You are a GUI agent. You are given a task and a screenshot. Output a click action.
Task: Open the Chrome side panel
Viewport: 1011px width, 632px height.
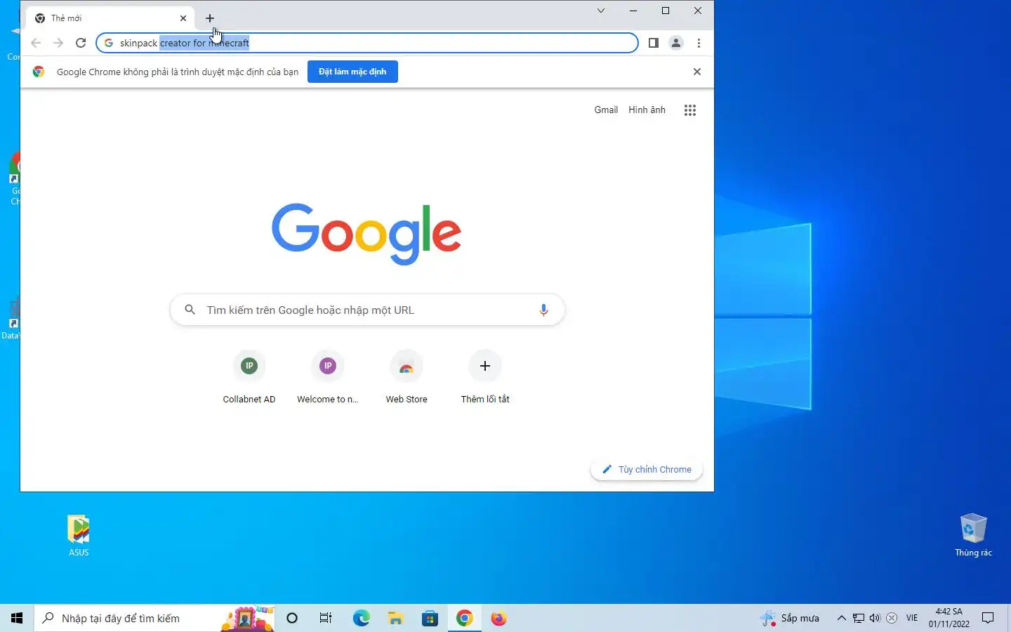[x=653, y=43]
